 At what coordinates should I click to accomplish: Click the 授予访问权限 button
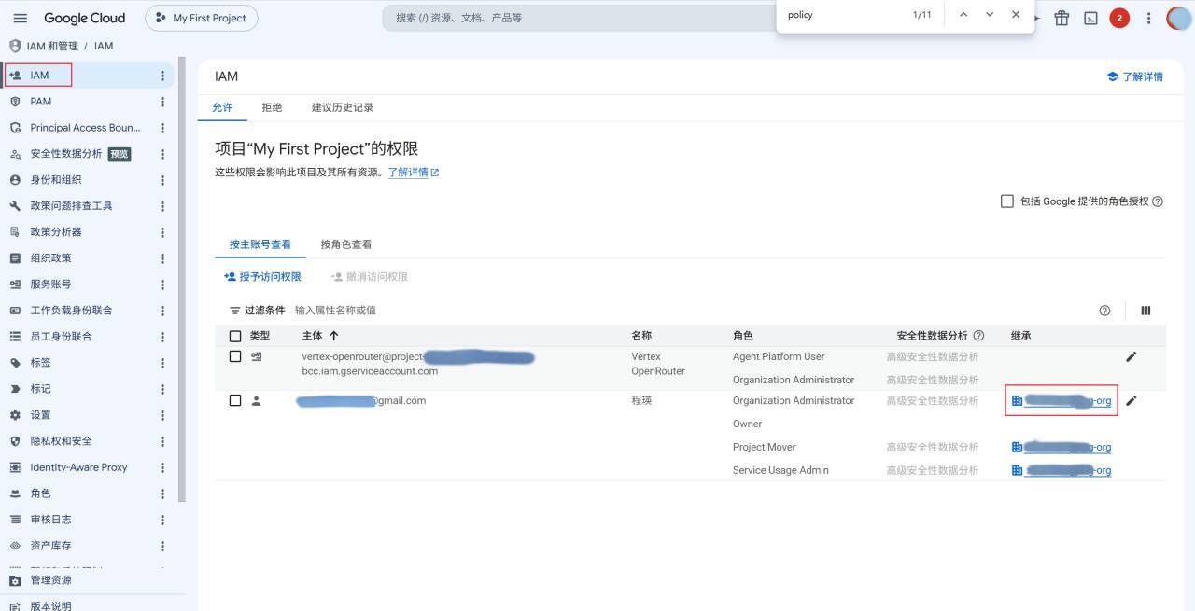coord(262,277)
